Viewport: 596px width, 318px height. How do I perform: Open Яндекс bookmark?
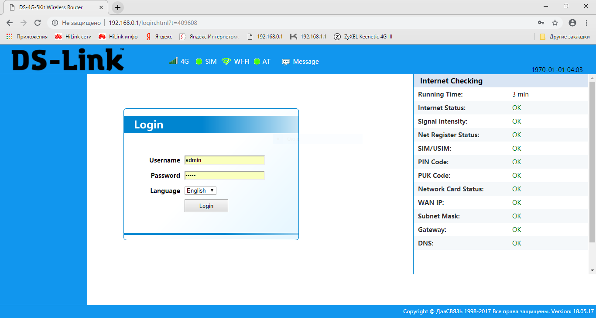(x=159, y=37)
